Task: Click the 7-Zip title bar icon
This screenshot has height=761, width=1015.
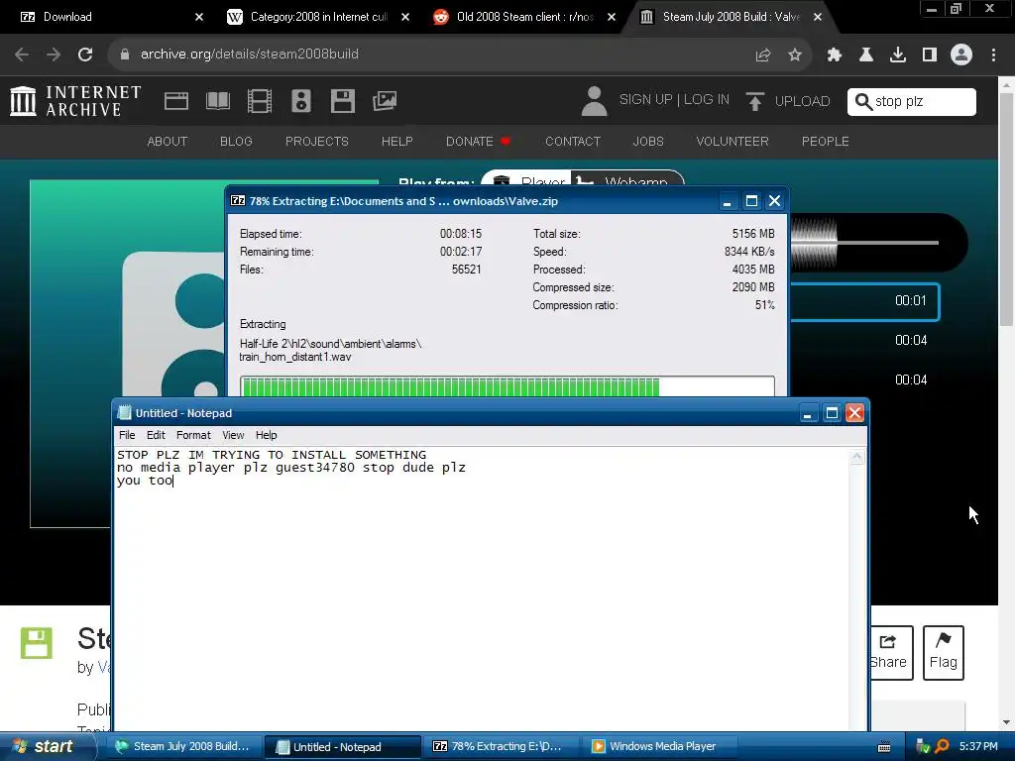Action: tap(238, 200)
